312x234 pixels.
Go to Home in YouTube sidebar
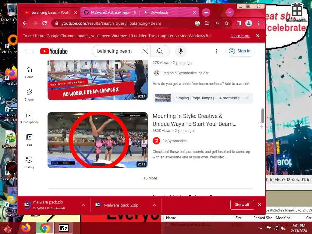pos(29,73)
